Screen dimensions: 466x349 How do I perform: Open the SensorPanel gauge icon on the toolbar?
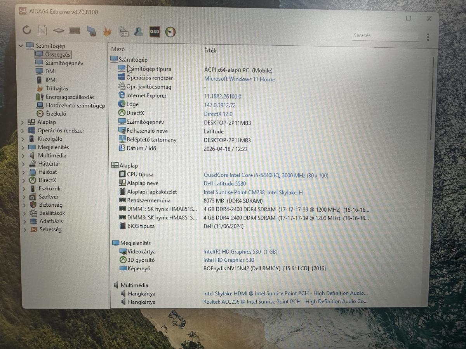click(x=170, y=30)
